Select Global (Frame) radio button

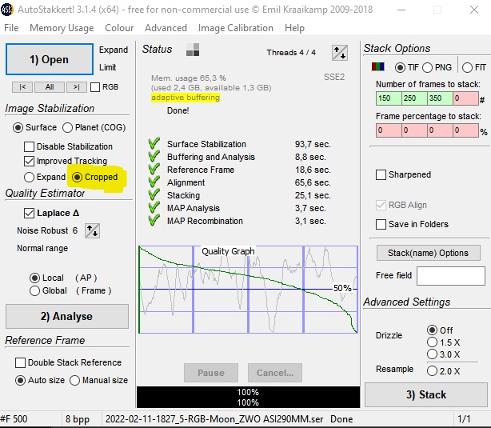pyautogui.click(x=34, y=290)
